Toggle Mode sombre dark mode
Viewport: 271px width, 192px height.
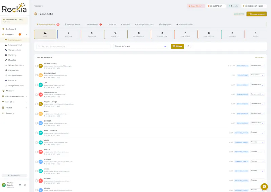click(x=15, y=175)
